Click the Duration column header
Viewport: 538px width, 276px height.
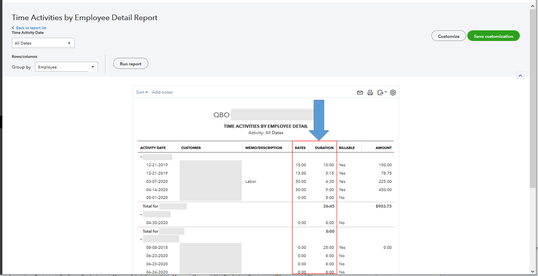pyautogui.click(x=324, y=148)
